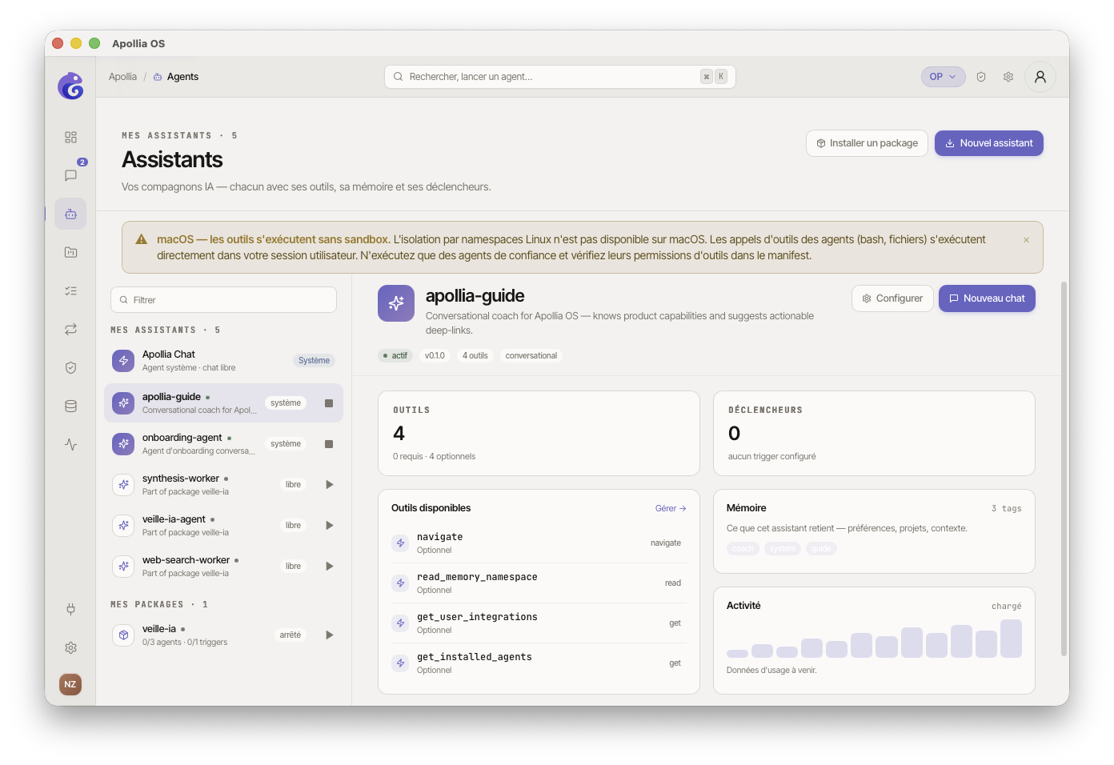Click the get_installed_agents tool icon
This screenshot has width=1114, height=765.
[x=400, y=663]
